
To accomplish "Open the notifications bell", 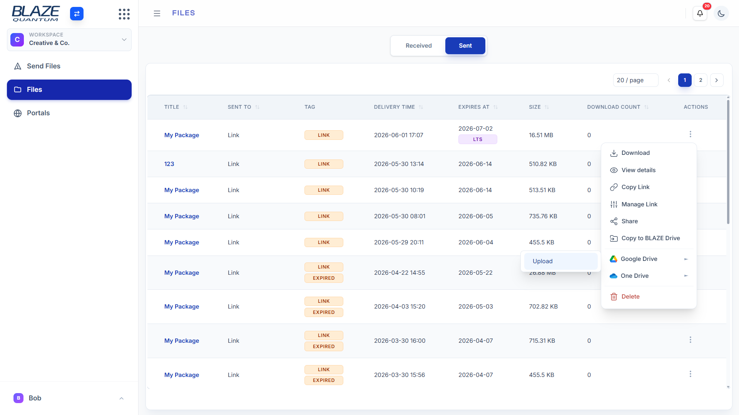I will point(700,13).
